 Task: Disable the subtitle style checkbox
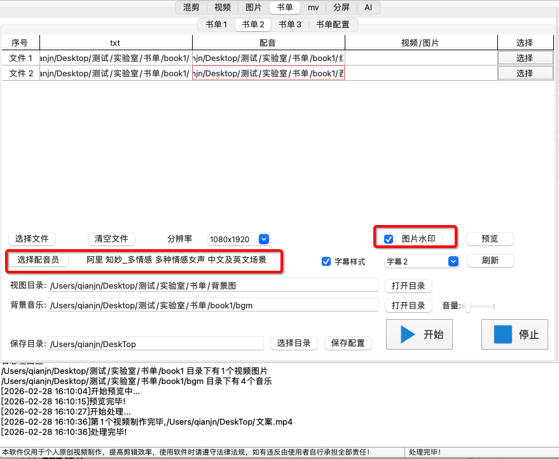pyautogui.click(x=326, y=261)
